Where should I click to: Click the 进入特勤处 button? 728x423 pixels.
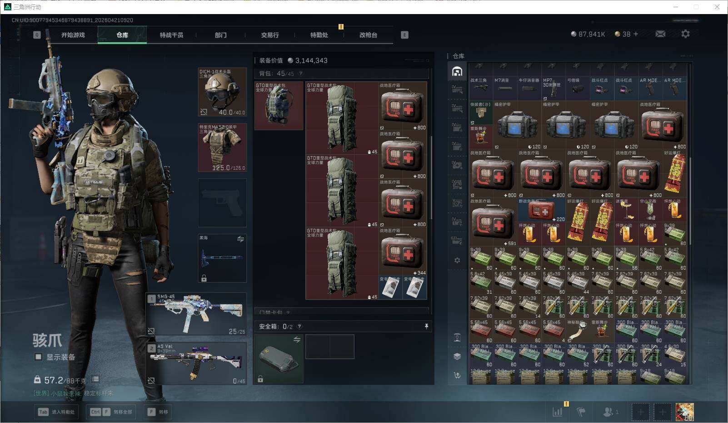57,412
